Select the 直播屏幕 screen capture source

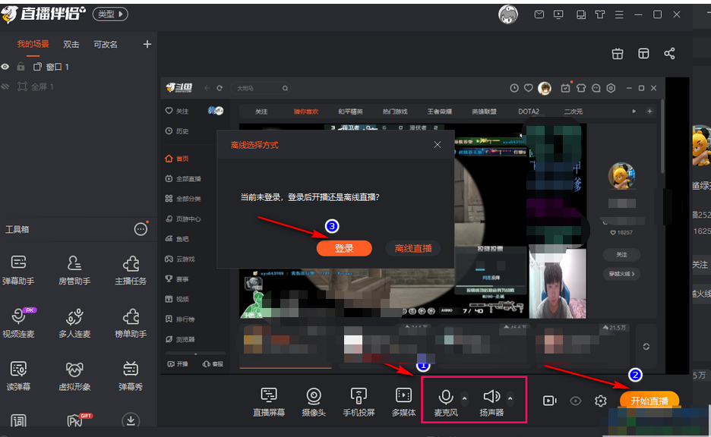[x=270, y=400]
